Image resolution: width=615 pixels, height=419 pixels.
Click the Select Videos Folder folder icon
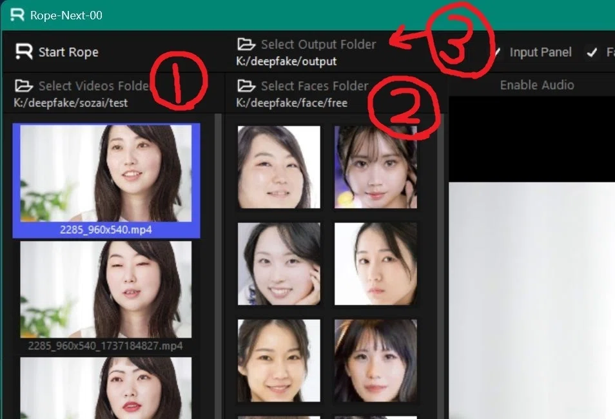24,86
